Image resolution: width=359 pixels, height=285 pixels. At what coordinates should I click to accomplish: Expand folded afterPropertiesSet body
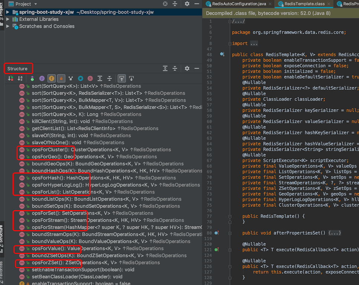[230, 233]
